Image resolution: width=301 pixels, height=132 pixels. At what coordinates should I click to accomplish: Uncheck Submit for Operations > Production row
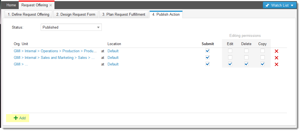pos(207,51)
